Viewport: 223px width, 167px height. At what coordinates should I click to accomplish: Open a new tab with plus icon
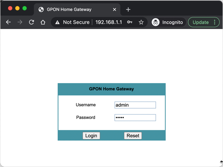coord(128,9)
